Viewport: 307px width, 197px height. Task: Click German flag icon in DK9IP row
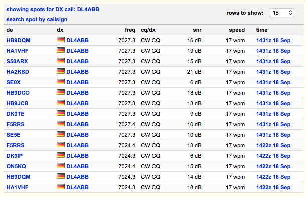(61, 155)
